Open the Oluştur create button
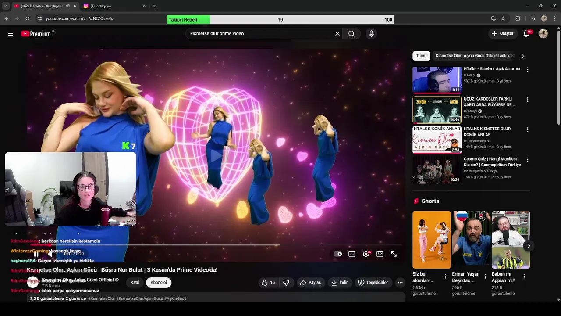 point(503,34)
